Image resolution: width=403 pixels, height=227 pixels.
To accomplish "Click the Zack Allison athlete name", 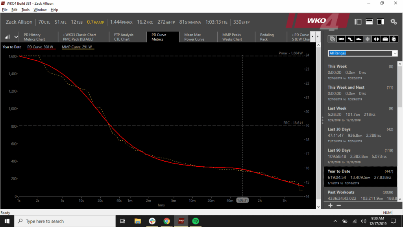I will [19, 22].
